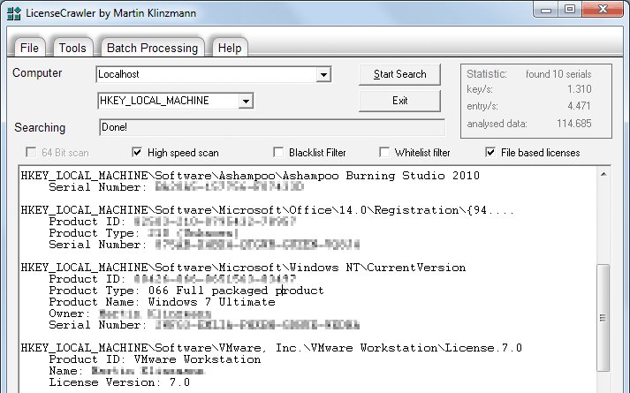Open the File tab
Viewport: 630px width, 393px height.
coord(29,48)
